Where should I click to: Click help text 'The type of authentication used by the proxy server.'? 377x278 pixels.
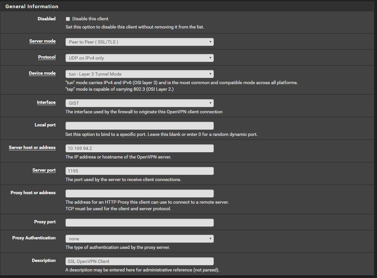tap(118, 247)
